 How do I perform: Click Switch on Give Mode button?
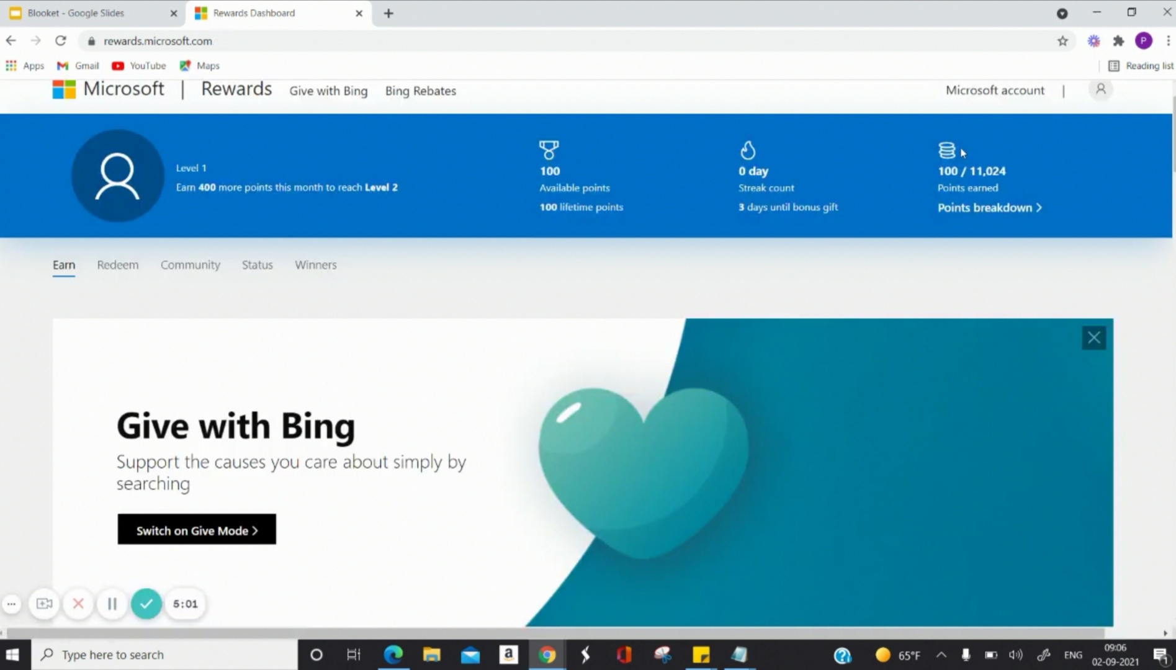coord(197,530)
